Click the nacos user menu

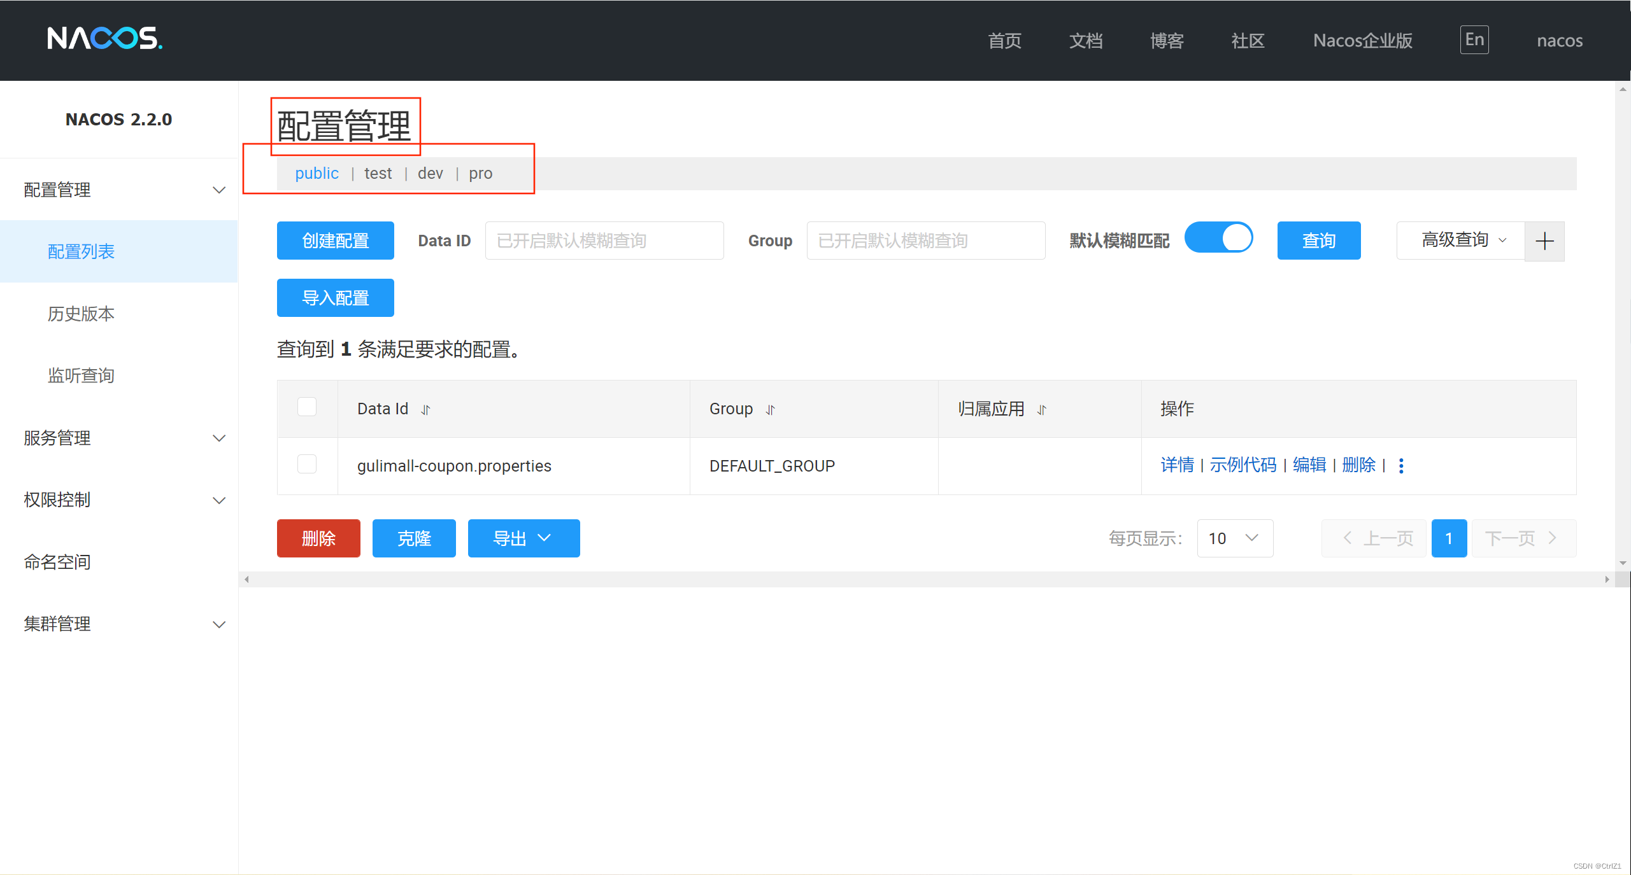tap(1560, 41)
